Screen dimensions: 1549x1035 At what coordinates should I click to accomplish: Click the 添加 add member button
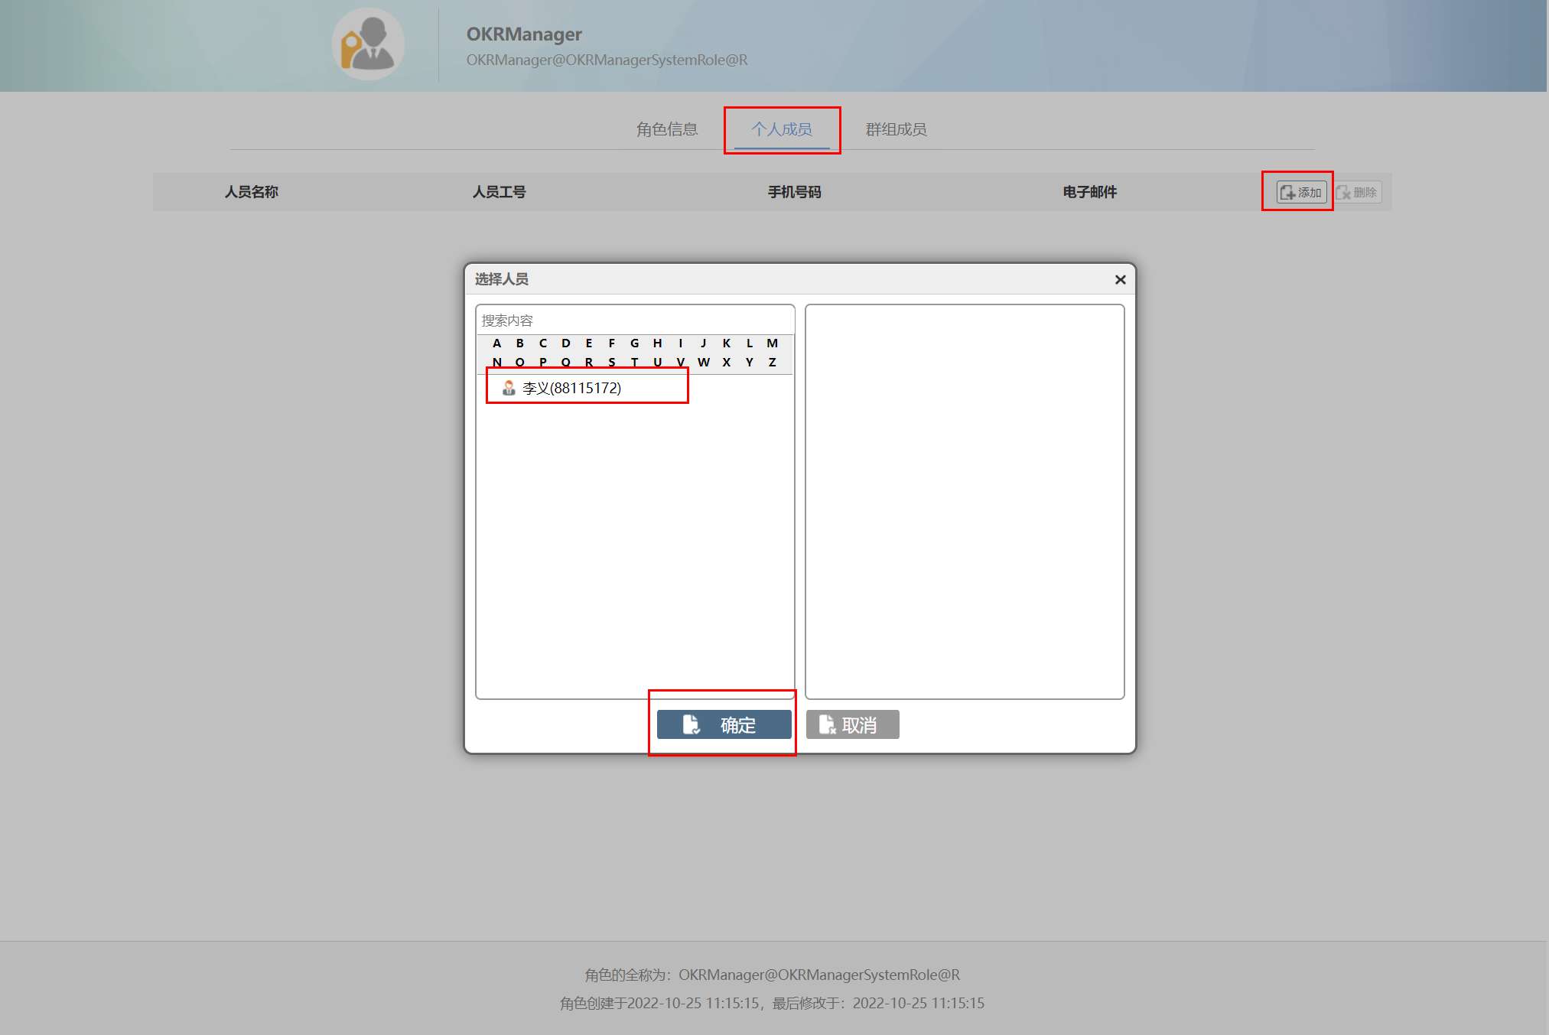[x=1301, y=192]
